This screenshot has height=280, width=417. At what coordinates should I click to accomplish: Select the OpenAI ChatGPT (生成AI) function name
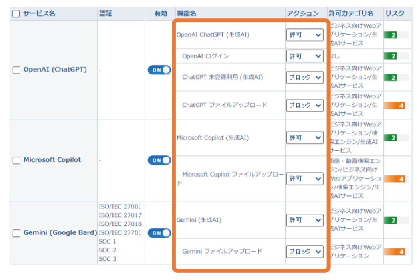pyautogui.click(x=213, y=35)
